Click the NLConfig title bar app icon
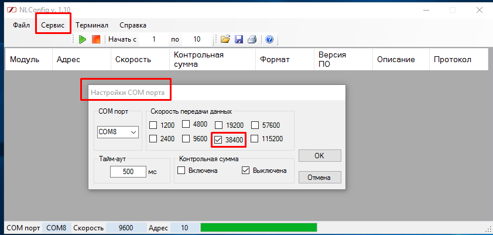 point(11,10)
